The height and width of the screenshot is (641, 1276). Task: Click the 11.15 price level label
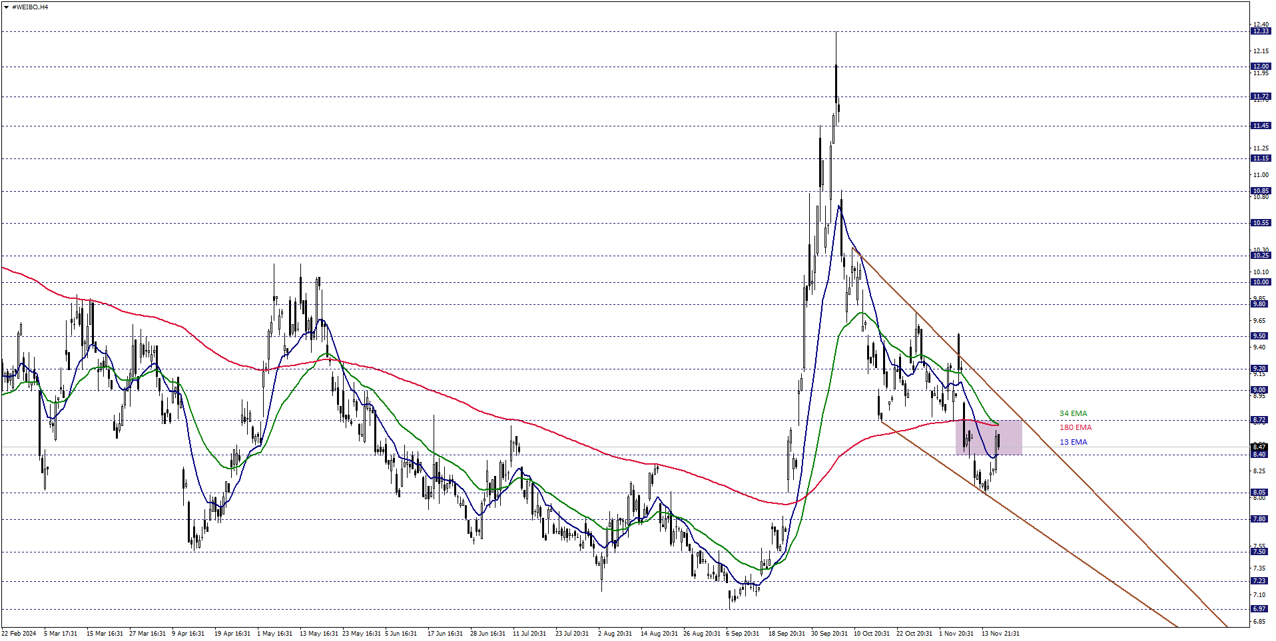point(1261,158)
